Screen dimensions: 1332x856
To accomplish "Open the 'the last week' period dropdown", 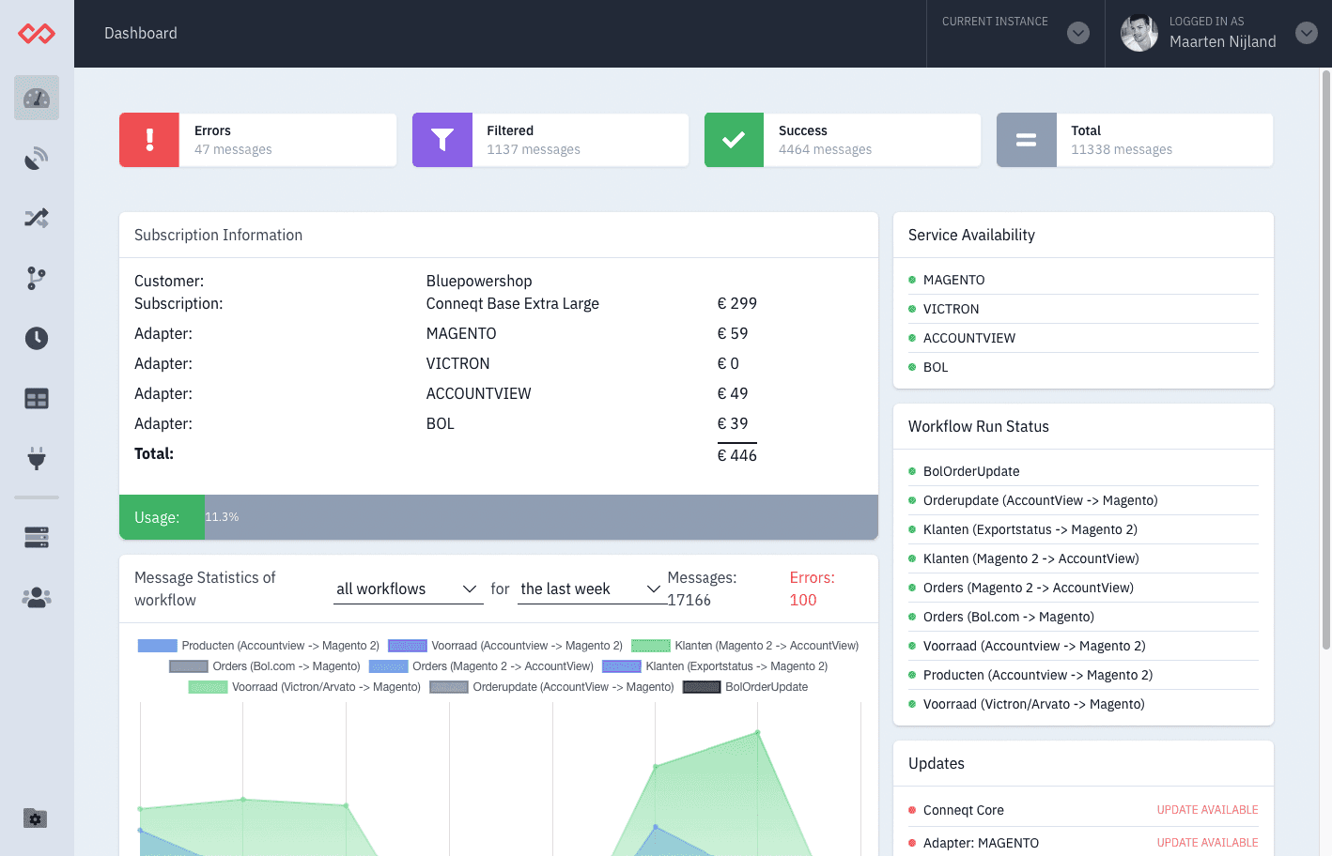I will [x=591, y=588].
